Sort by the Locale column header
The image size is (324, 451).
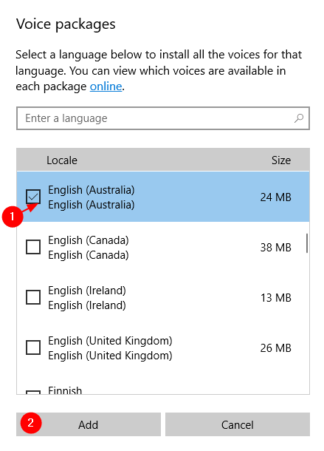[x=62, y=160]
